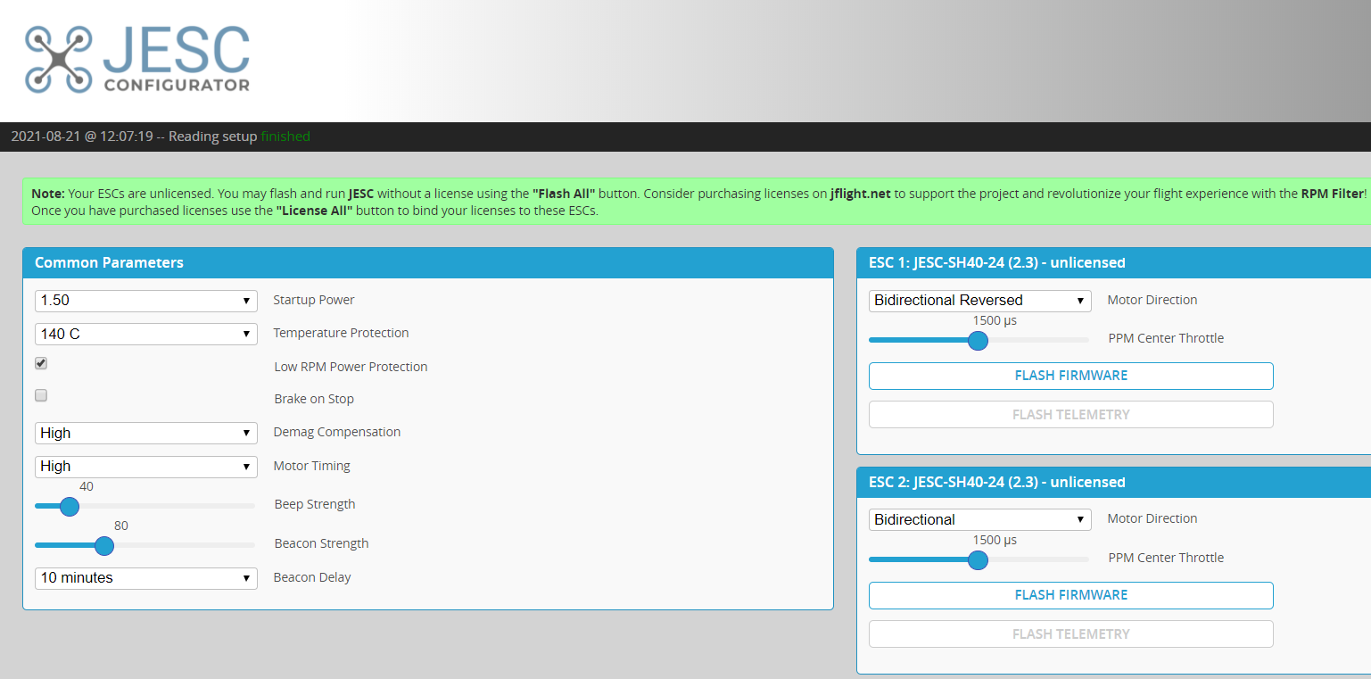Click the Demag Compensation label

(x=337, y=432)
